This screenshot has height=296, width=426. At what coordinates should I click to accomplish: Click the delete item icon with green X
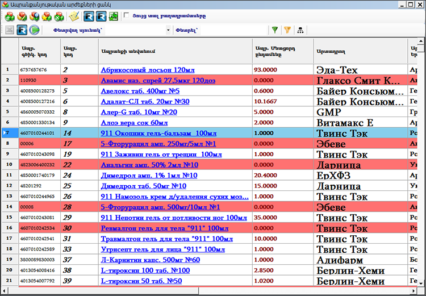pyautogui.click(x=59, y=16)
